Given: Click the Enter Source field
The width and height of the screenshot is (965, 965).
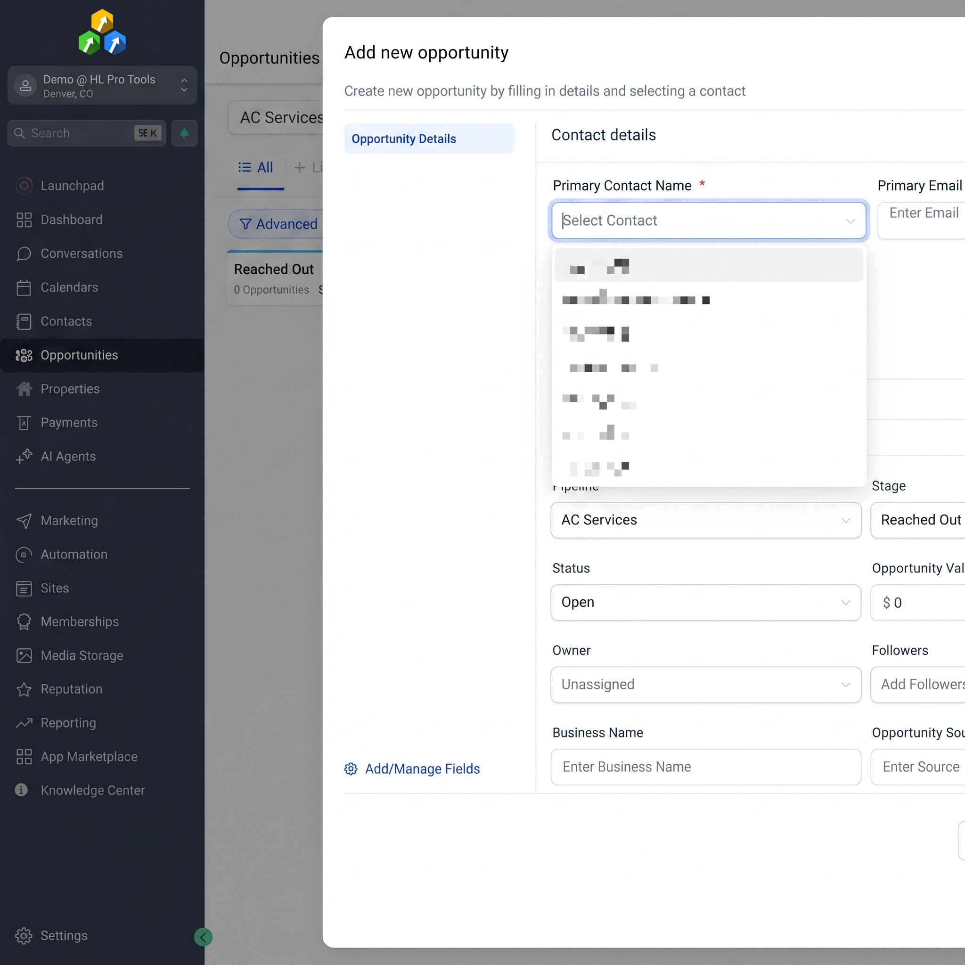Looking at the screenshot, I should coord(918,767).
